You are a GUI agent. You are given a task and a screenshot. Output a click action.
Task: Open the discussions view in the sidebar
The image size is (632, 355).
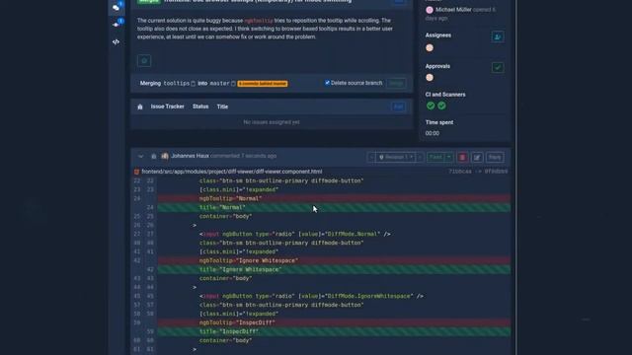(117, 7)
